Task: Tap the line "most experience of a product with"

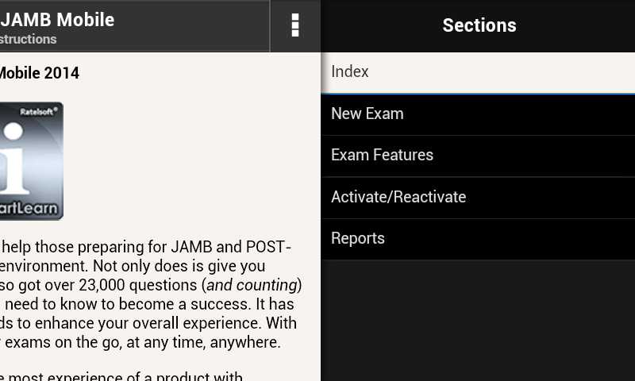Action: (121, 376)
